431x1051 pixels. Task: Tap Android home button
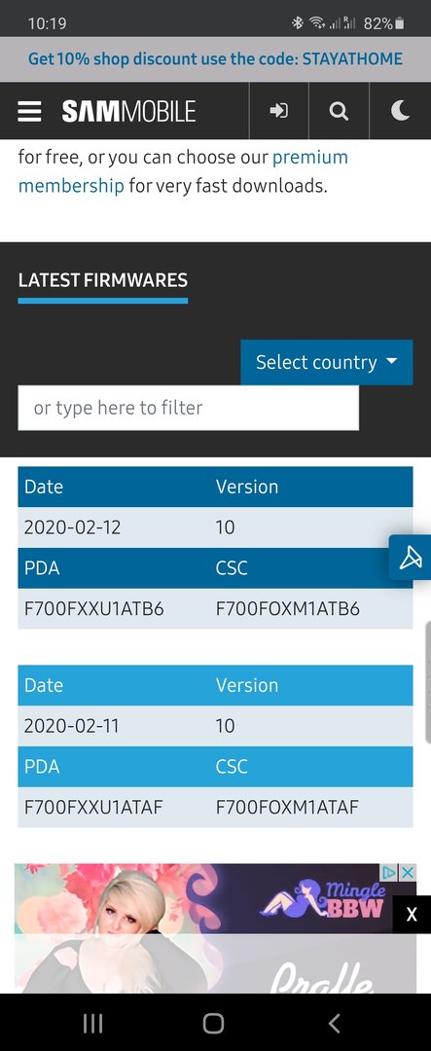pos(213,1023)
